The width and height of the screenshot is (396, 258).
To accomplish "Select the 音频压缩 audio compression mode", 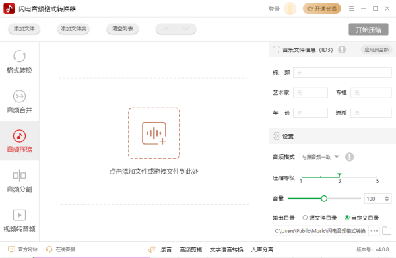I will pos(19,141).
